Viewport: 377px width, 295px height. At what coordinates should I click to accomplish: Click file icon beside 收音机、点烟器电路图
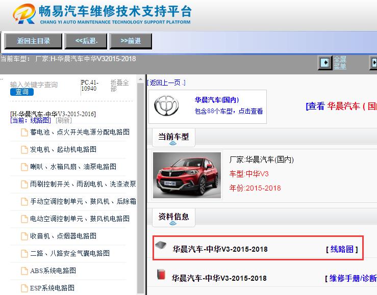point(24,236)
